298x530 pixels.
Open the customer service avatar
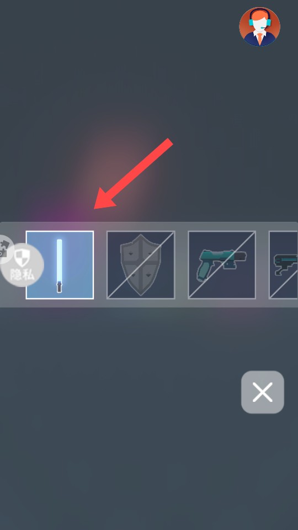click(259, 26)
